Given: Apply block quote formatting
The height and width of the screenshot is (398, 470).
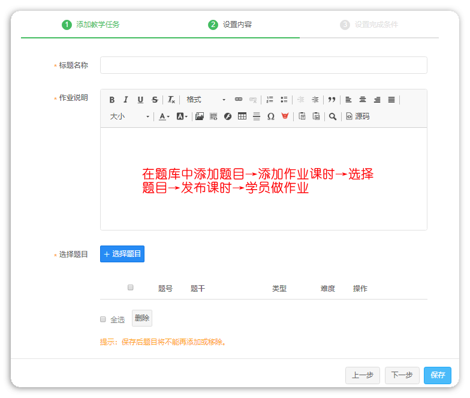Looking at the screenshot, I should coord(332,100).
